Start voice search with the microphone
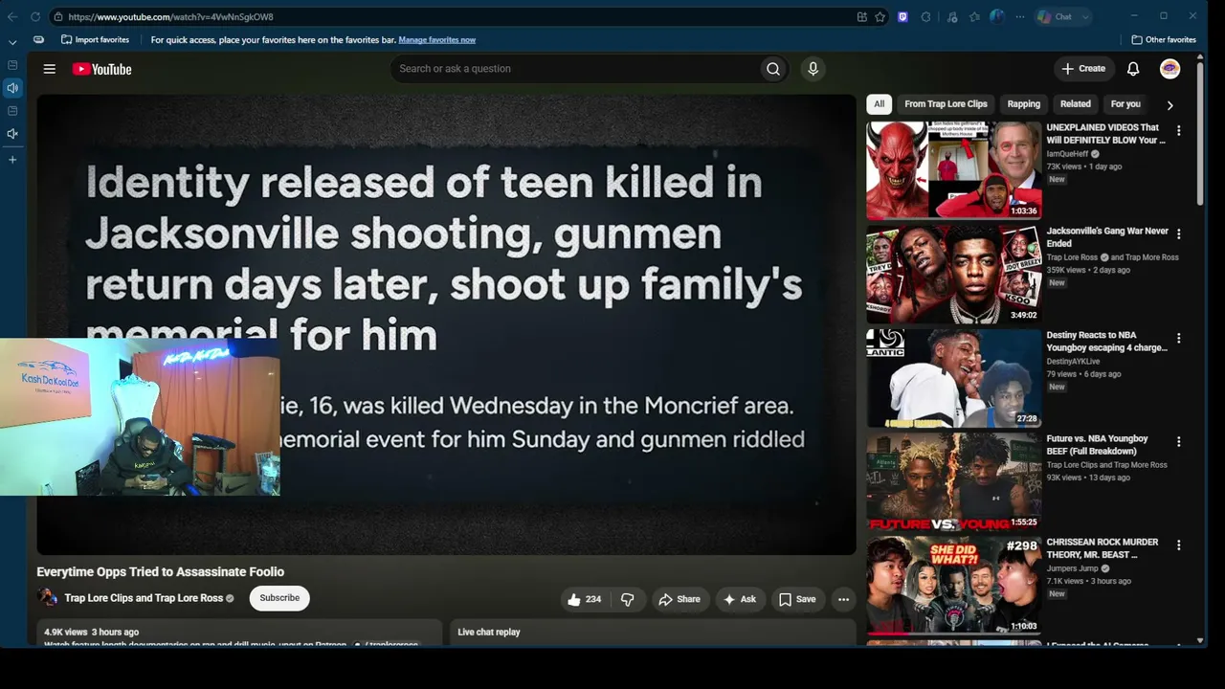The width and height of the screenshot is (1225, 689). pos(813,69)
